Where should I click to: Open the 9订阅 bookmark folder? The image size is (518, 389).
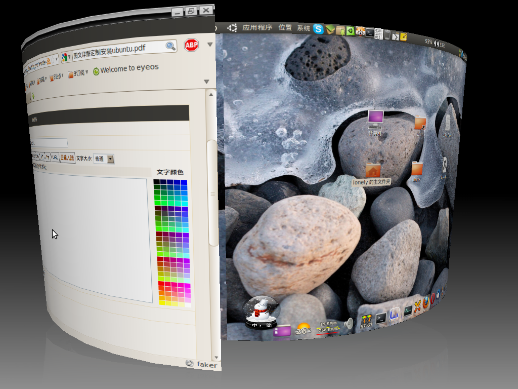pos(78,73)
